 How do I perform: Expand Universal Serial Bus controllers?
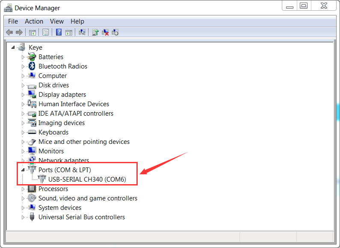point(23,217)
